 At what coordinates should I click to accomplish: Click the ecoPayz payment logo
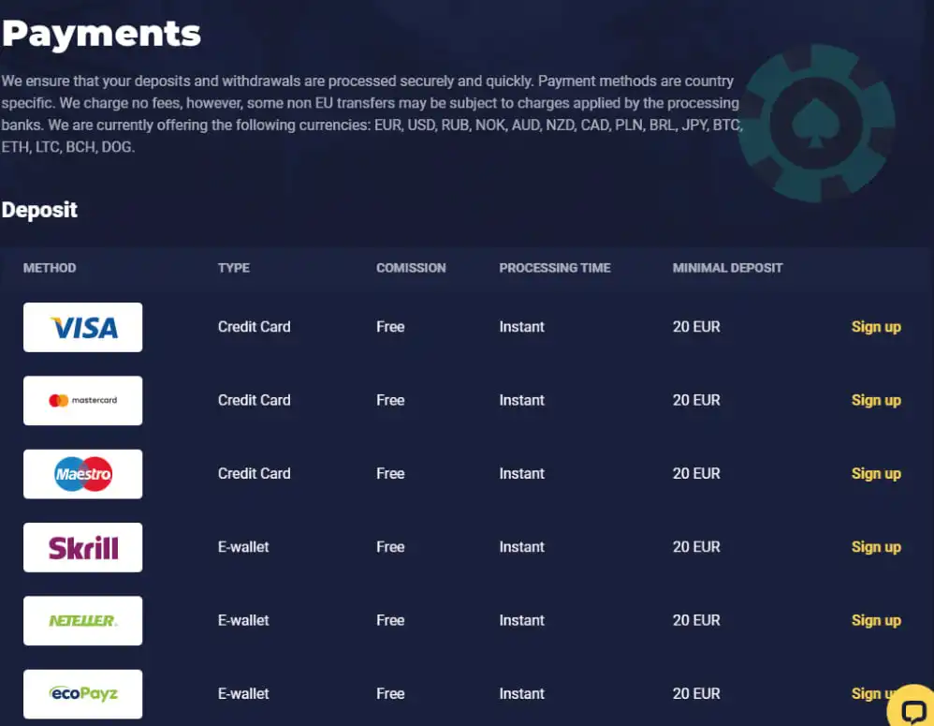[82, 694]
